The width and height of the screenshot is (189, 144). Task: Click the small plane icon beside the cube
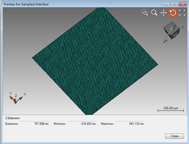(183, 27)
